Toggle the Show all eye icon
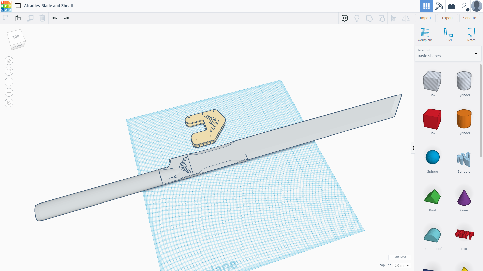This screenshot has width=483, height=271. click(345, 18)
